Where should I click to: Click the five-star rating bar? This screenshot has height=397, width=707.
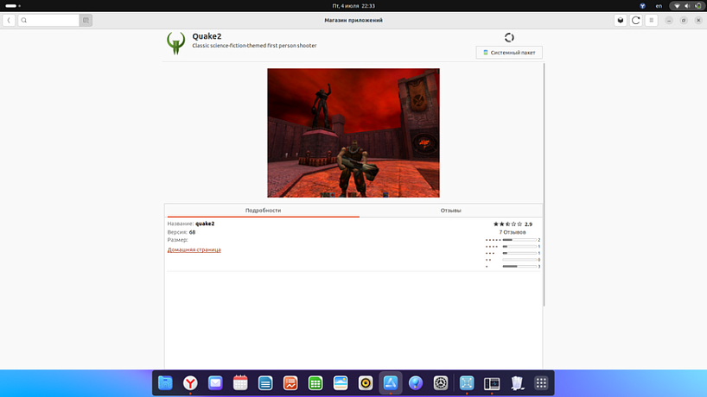519,240
